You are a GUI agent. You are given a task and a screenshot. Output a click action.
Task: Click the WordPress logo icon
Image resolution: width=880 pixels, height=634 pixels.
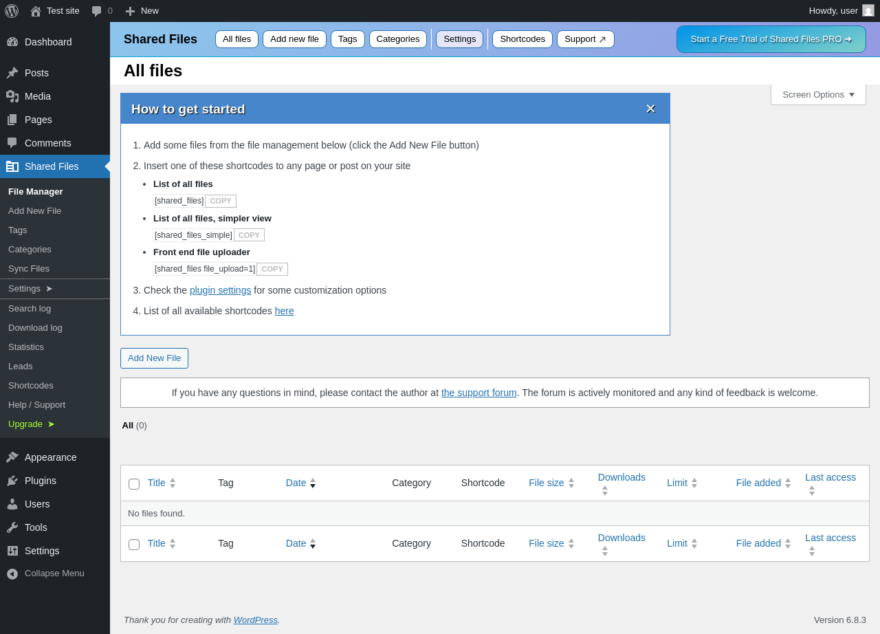[12, 11]
